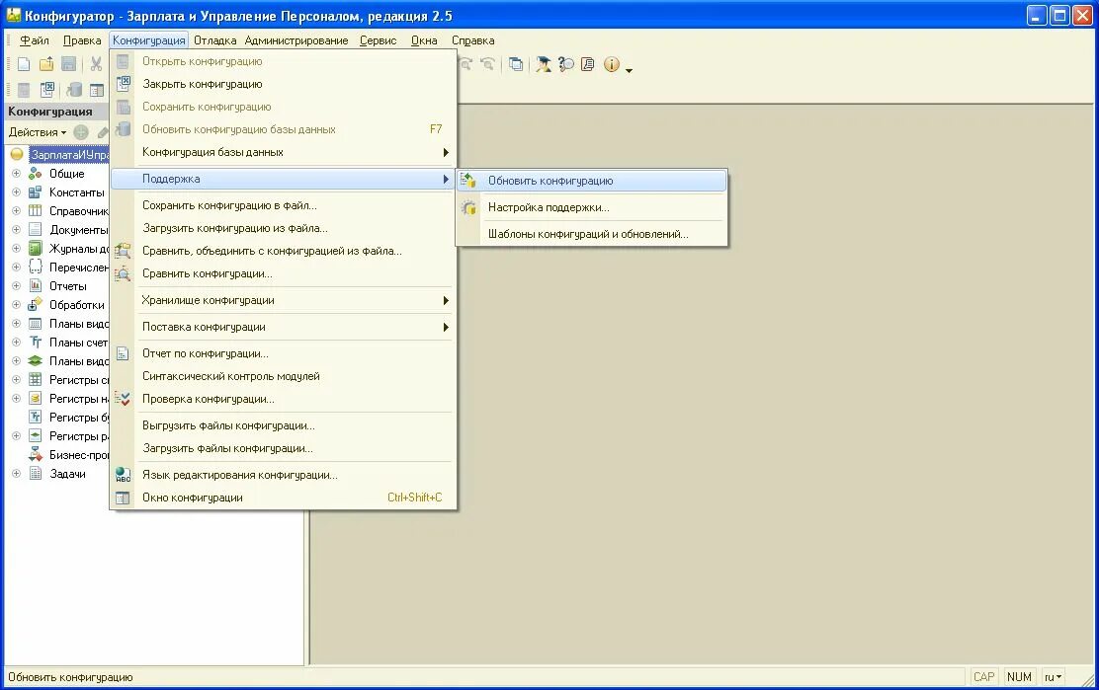This screenshot has width=1099, height=690.
Task: Select Выгрузить файлы конфигурации...
Action: click(284, 425)
